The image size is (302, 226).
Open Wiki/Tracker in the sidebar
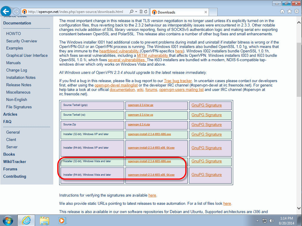(x=15, y=162)
